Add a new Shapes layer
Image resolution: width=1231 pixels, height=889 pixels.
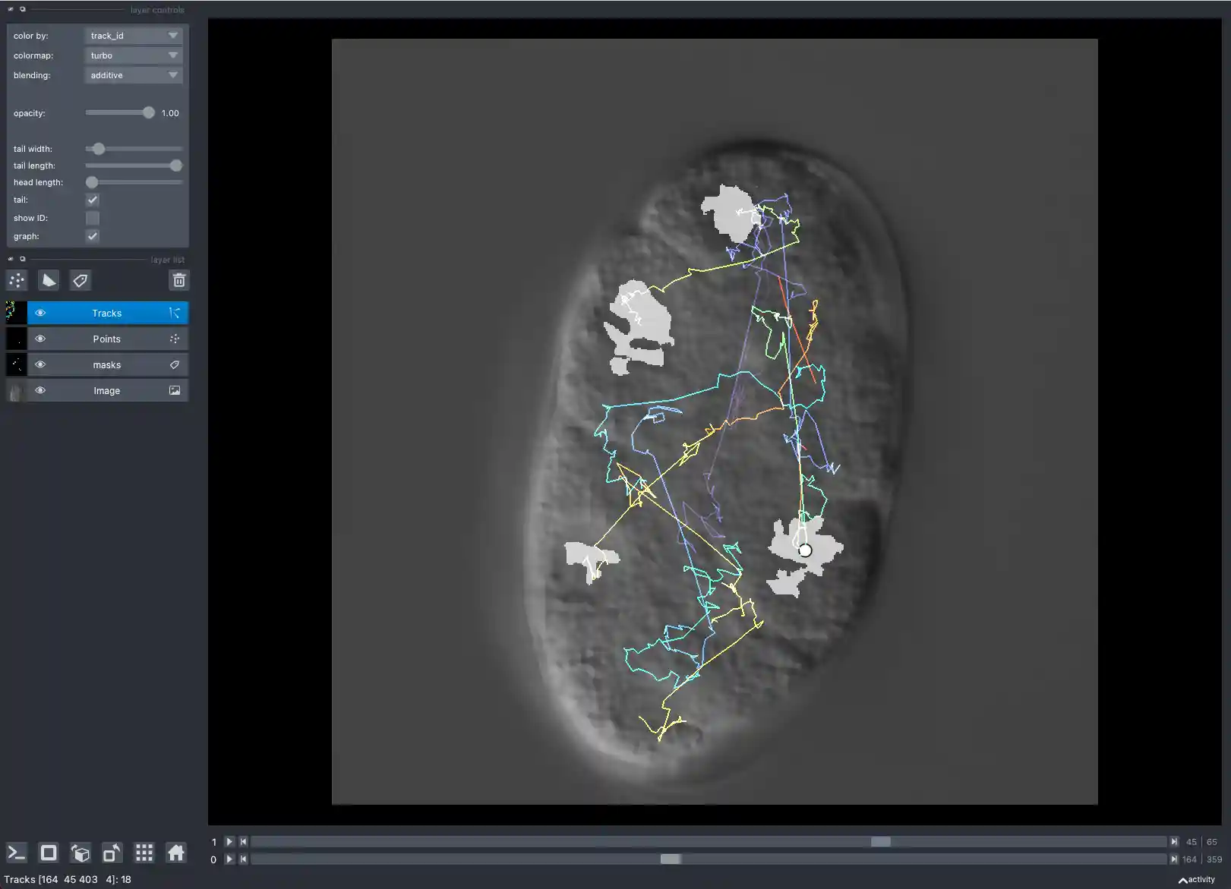tap(49, 280)
